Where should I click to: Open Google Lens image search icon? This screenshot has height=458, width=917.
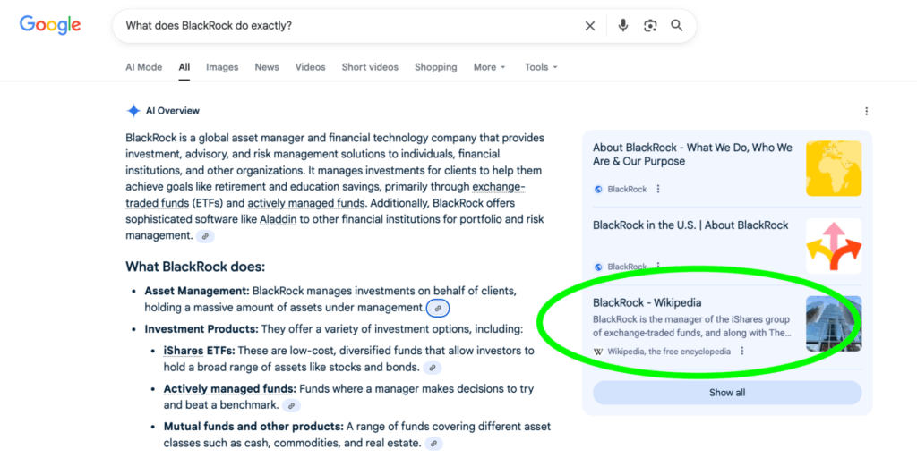click(x=650, y=26)
